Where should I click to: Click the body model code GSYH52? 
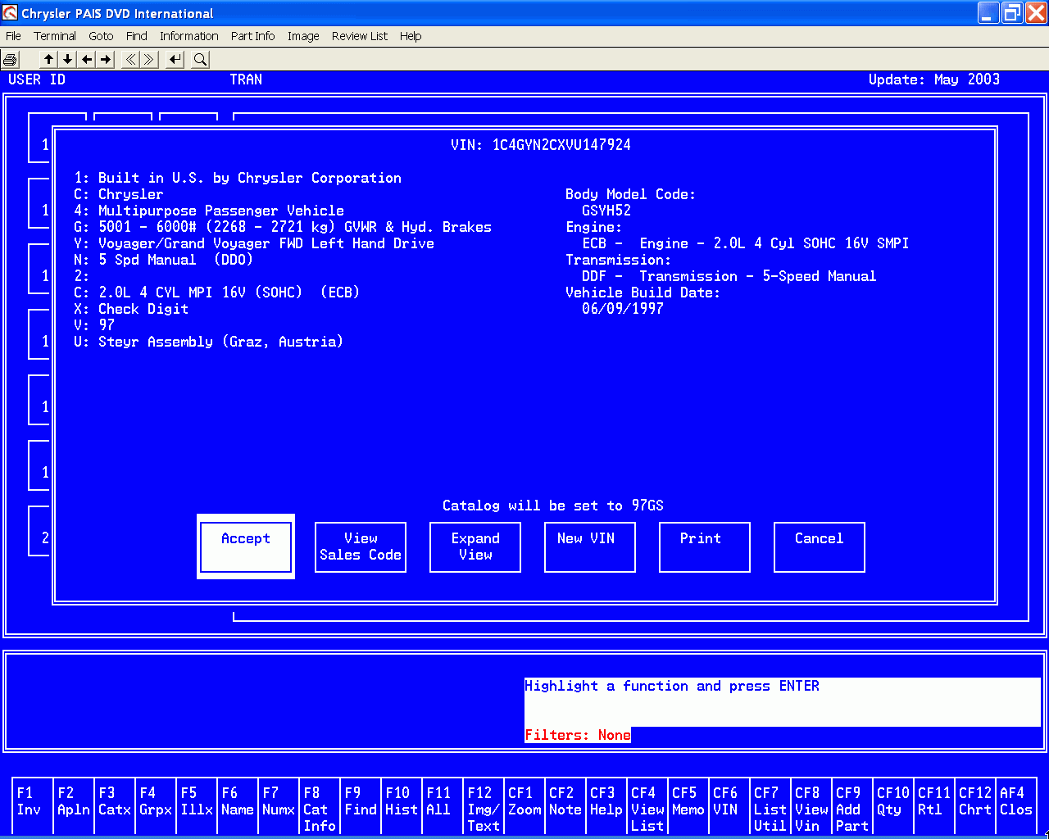pos(606,211)
